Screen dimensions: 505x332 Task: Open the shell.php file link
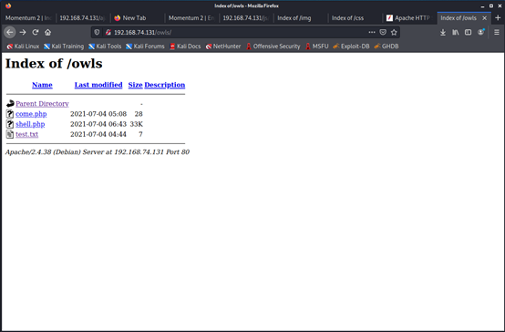pyautogui.click(x=30, y=124)
